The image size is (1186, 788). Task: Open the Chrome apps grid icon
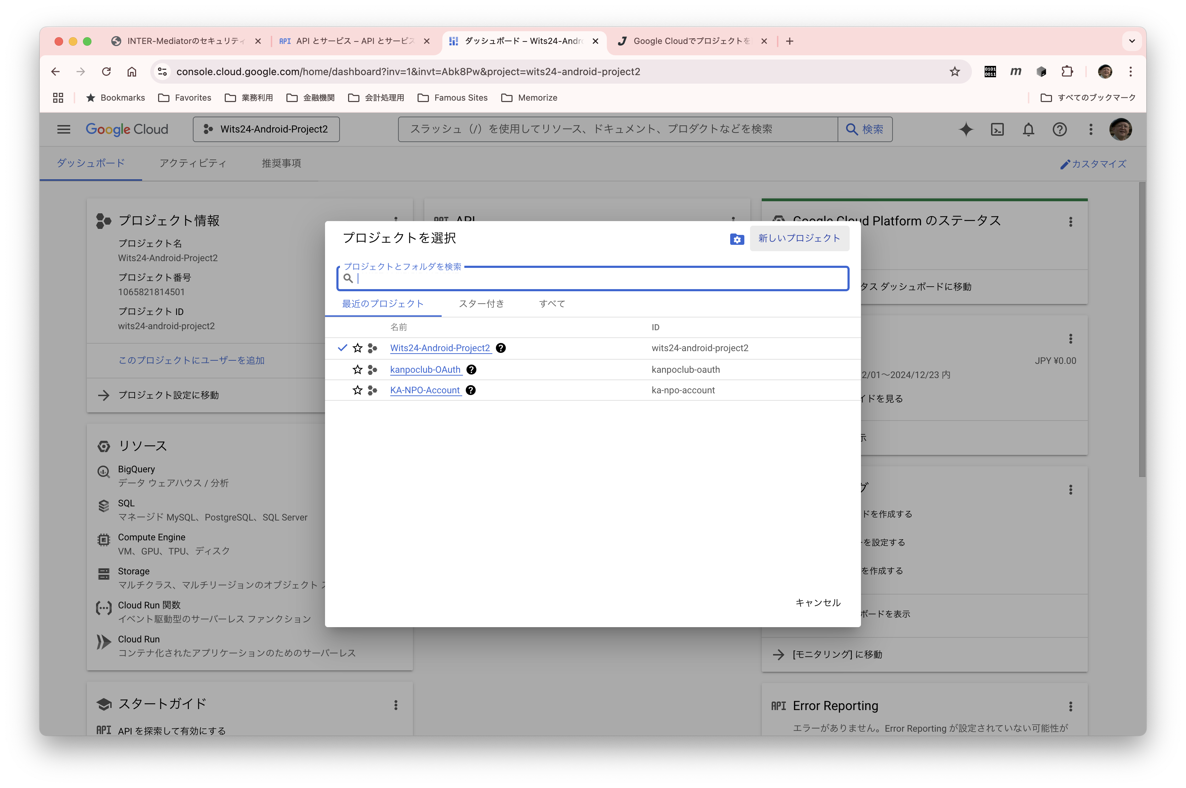[x=58, y=97]
